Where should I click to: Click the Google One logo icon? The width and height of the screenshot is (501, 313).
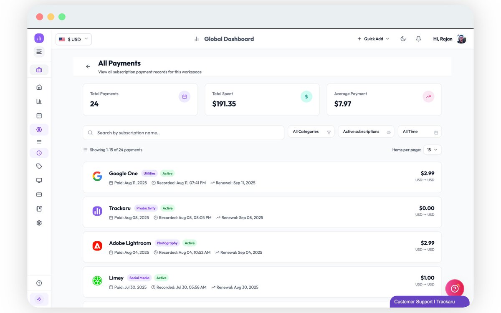pyautogui.click(x=97, y=177)
